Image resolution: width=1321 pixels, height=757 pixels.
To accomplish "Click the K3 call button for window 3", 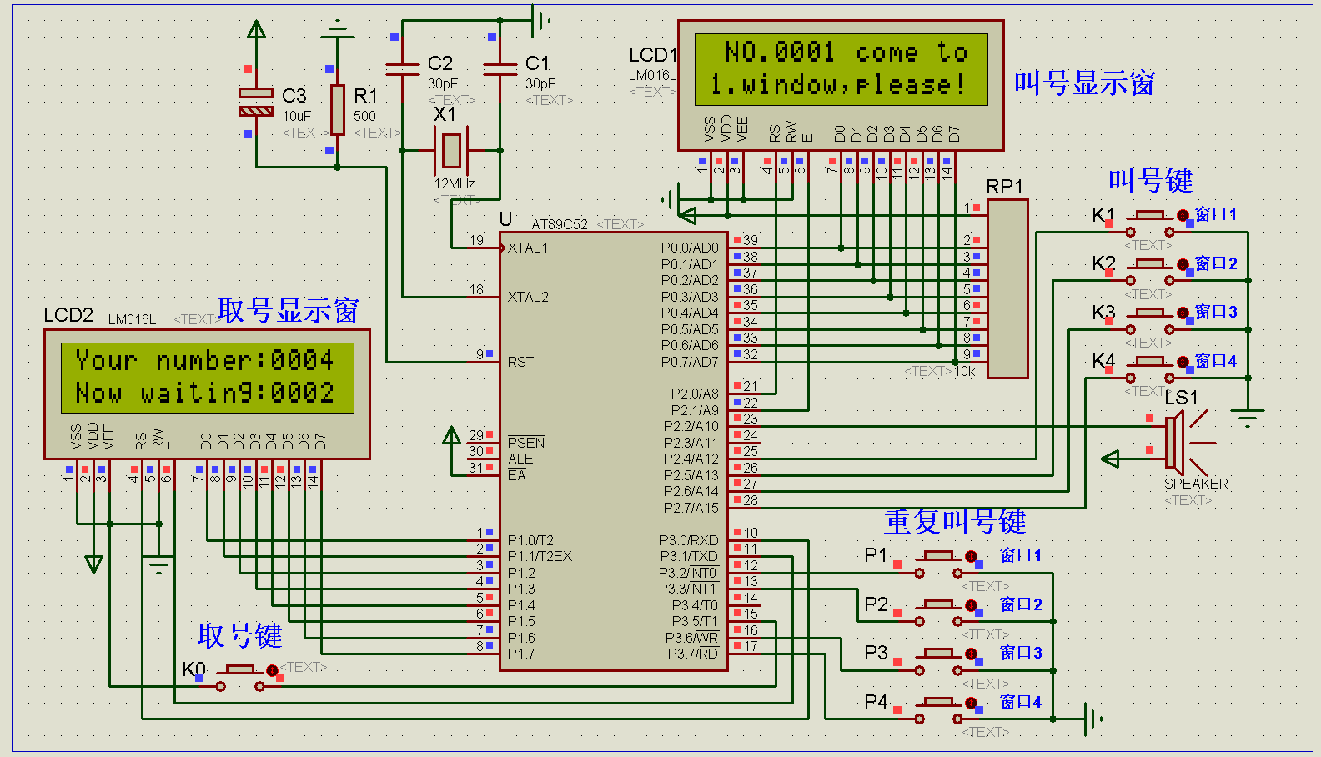I will coord(1151,321).
